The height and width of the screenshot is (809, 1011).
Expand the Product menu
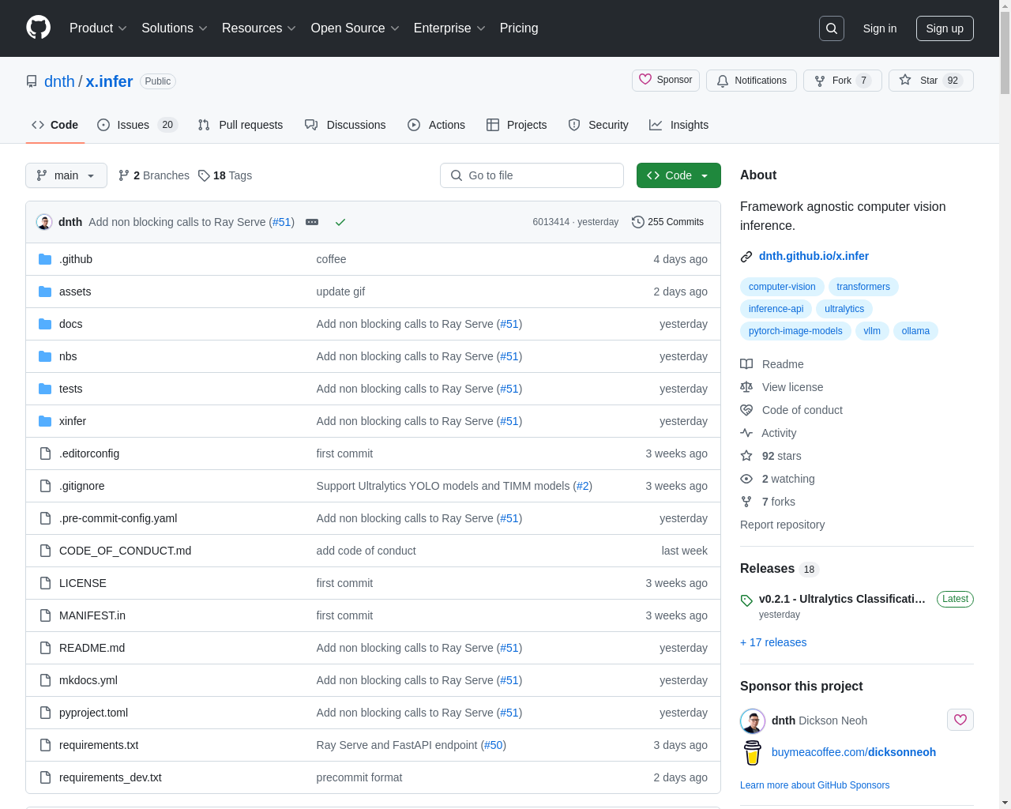click(98, 28)
